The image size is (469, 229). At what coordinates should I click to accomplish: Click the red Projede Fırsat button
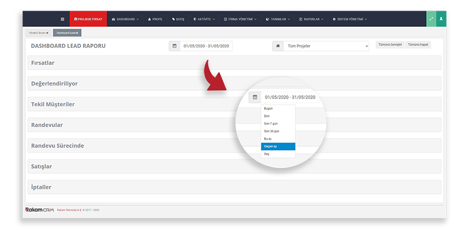(x=88, y=19)
